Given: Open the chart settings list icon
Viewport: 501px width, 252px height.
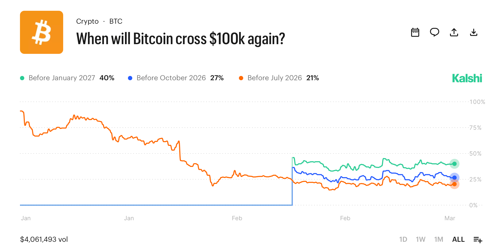Looking at the screenshot, I should 478,239.
